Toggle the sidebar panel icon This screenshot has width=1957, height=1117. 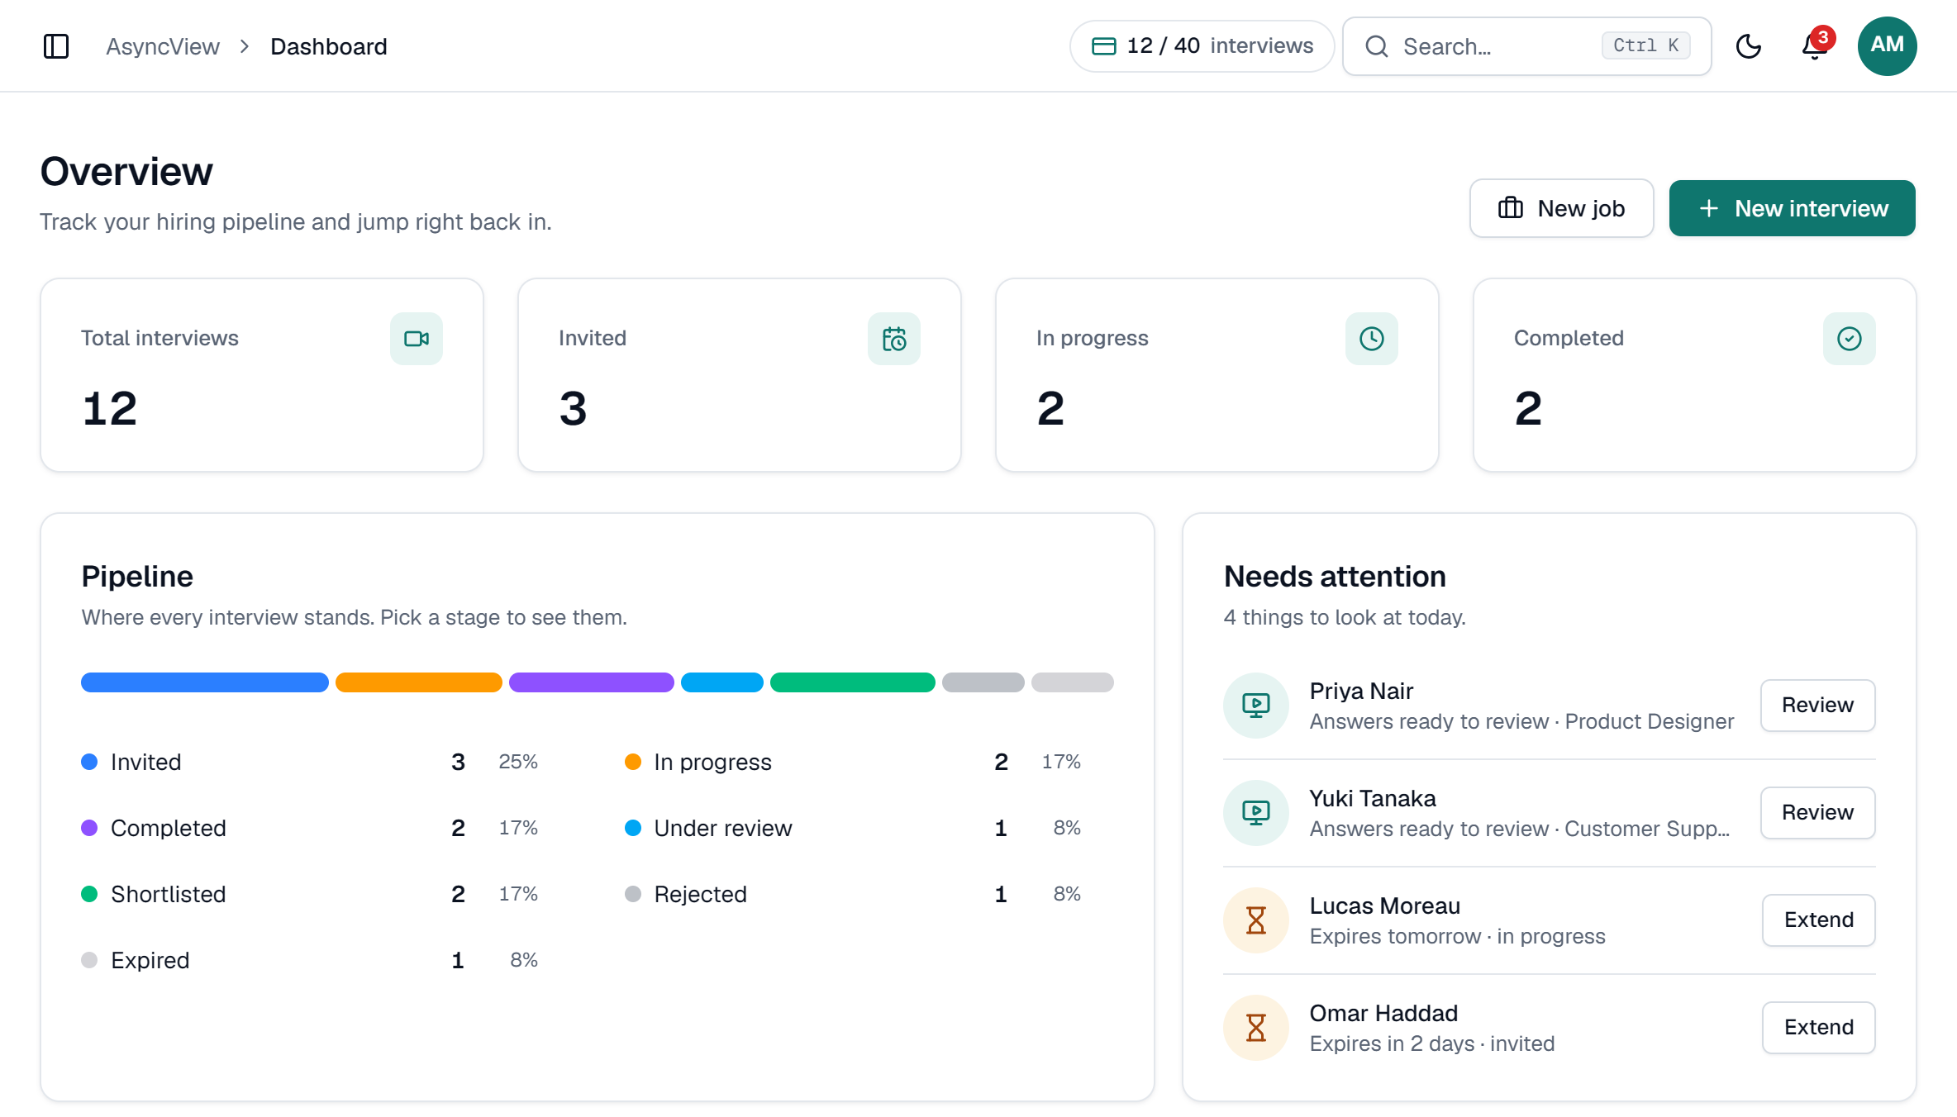tap(56, 46)
